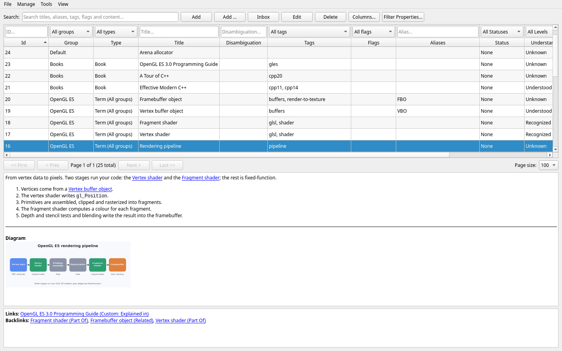Open the Framebuffer object (Related) backlink
562x351 pixels.
(x=122, y=321)
